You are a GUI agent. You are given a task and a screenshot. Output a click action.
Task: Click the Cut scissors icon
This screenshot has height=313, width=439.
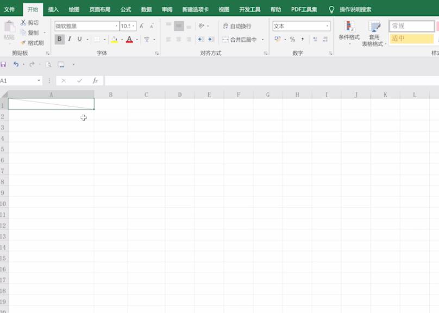[23, 22]
